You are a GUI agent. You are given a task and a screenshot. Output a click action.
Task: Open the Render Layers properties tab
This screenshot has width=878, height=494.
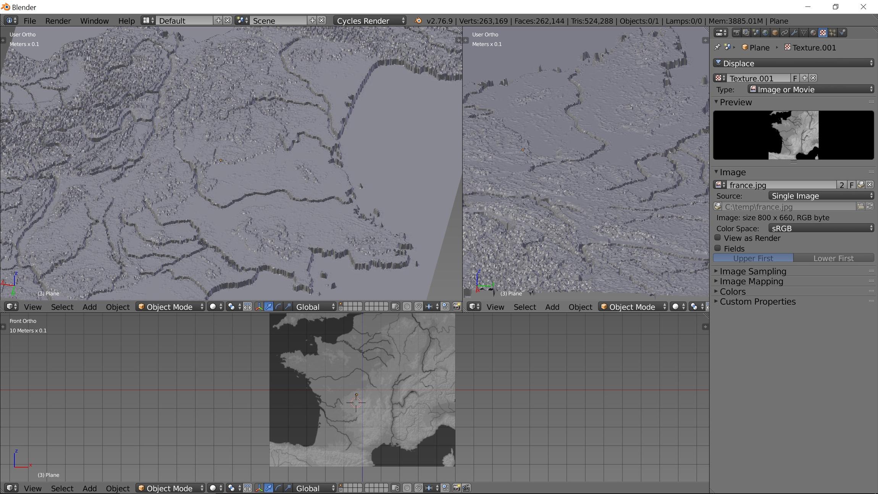click(x=746, y=33)
